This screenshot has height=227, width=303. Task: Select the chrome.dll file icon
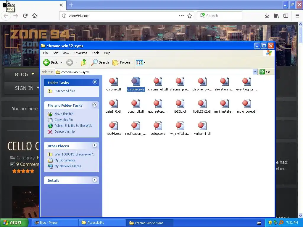click(x=113, y=81)
